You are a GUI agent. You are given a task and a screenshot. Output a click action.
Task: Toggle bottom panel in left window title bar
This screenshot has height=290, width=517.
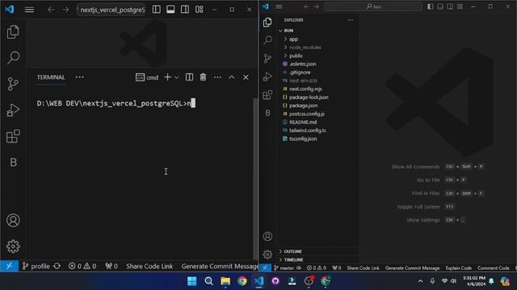click(x=170, y=10)
